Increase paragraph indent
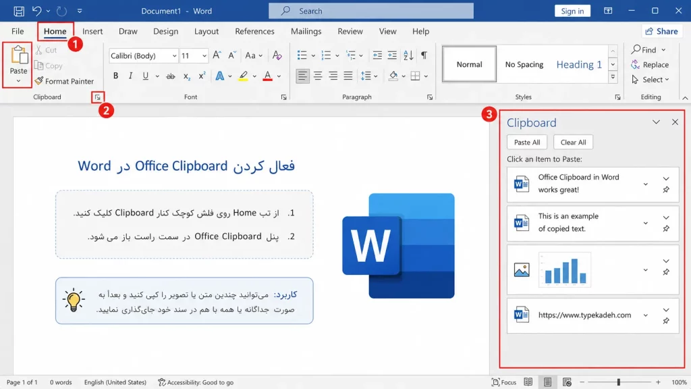Screen dimensions: 691x389 click(392, 55)
